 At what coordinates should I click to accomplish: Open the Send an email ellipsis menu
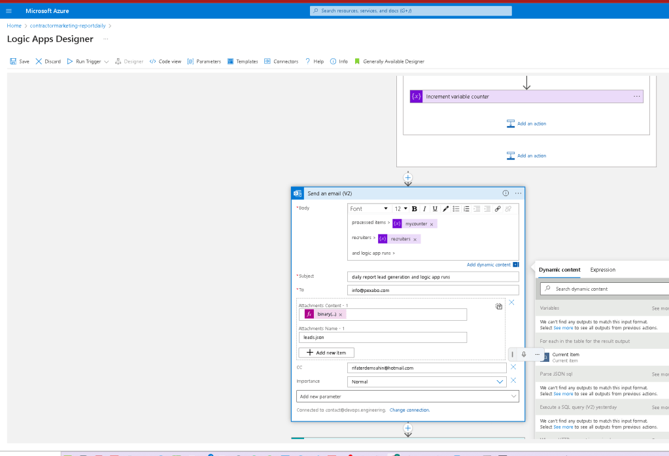click(x=518, y=193)
